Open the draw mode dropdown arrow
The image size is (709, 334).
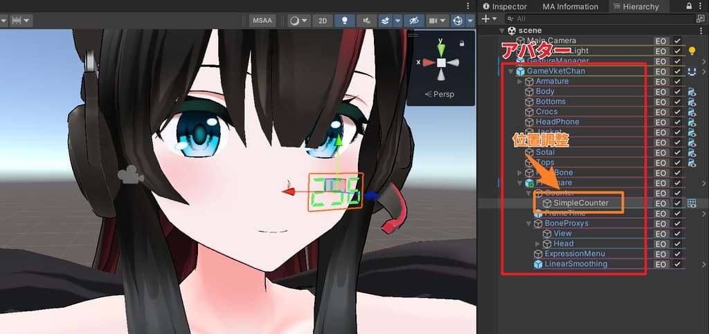305,21
